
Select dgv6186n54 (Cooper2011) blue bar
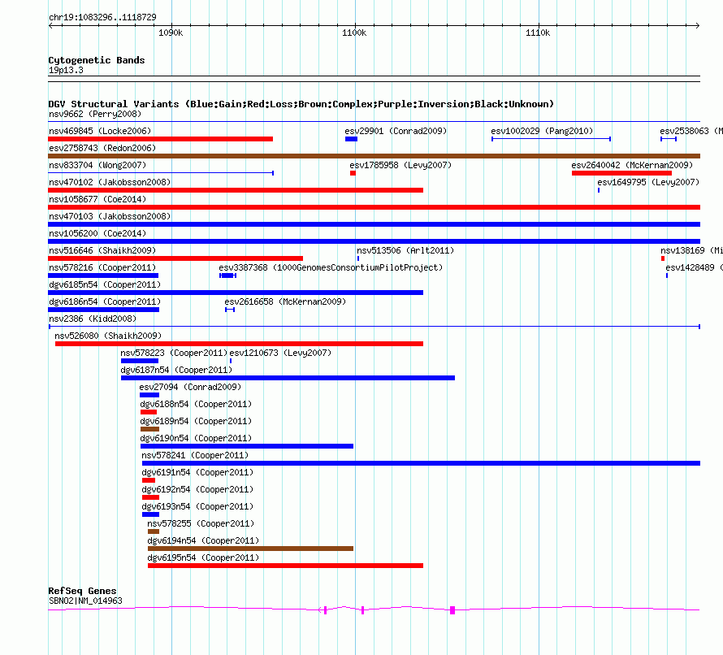coord(104,310)
